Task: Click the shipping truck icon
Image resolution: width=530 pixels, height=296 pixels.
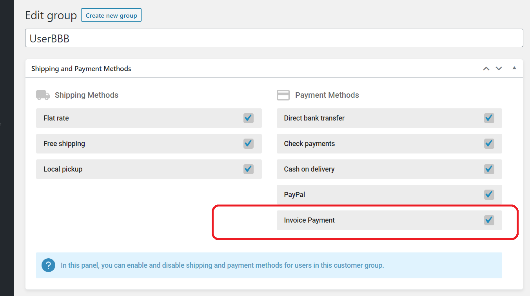Action: (43, 95)
